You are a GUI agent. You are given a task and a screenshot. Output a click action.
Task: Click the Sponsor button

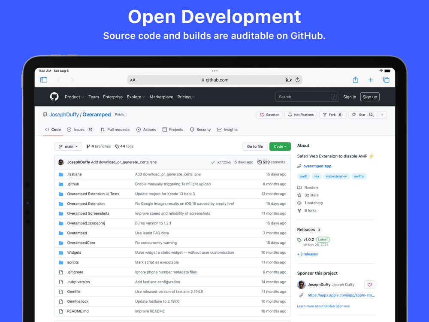pos(269,115)
